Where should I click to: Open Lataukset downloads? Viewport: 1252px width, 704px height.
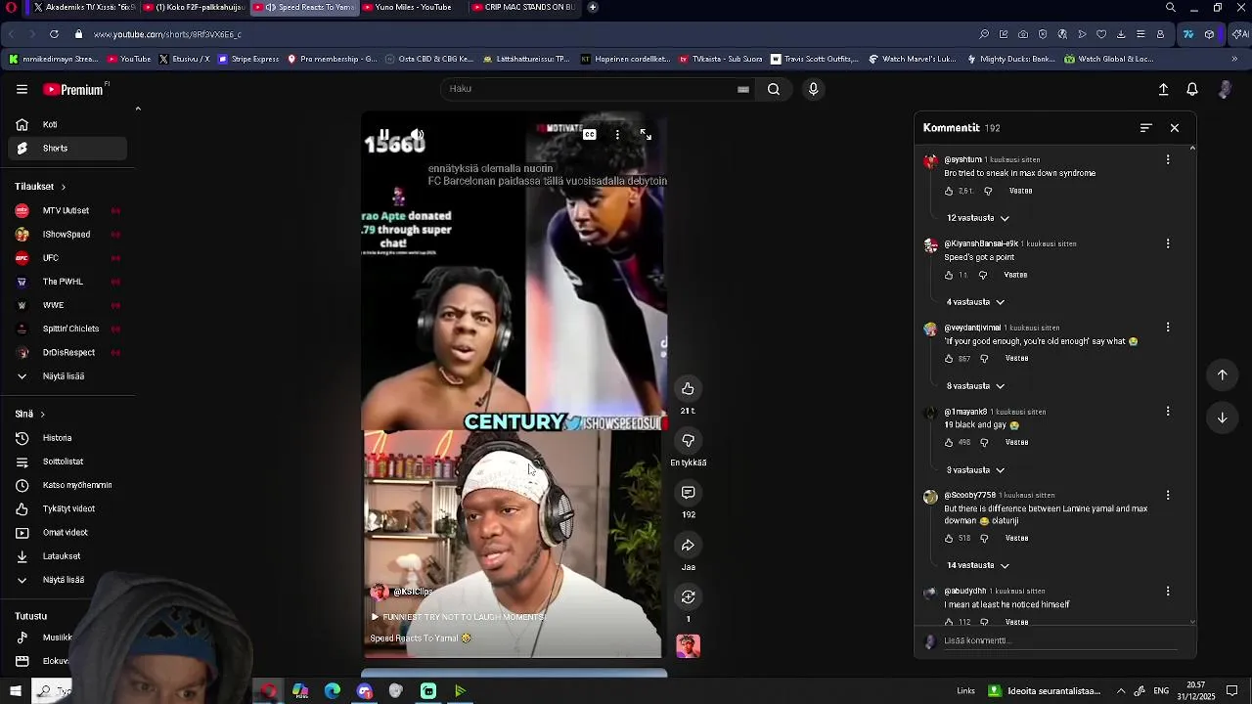coord(68,556)
